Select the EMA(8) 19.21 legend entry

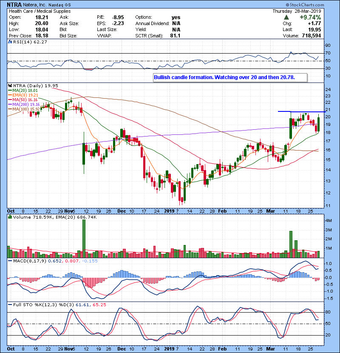[x=23, y=95]
